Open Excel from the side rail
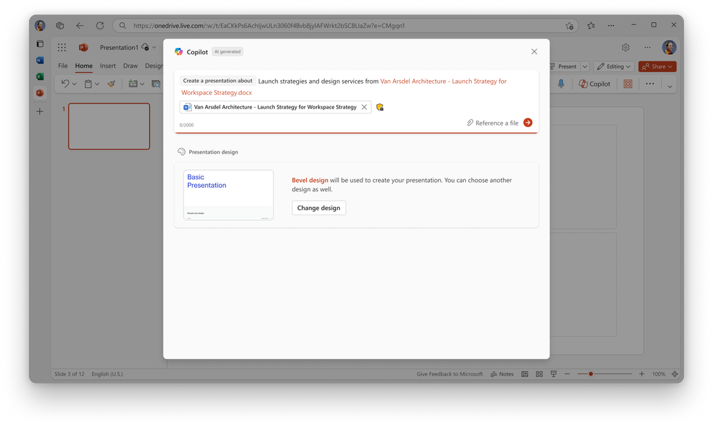 (40, 76)
